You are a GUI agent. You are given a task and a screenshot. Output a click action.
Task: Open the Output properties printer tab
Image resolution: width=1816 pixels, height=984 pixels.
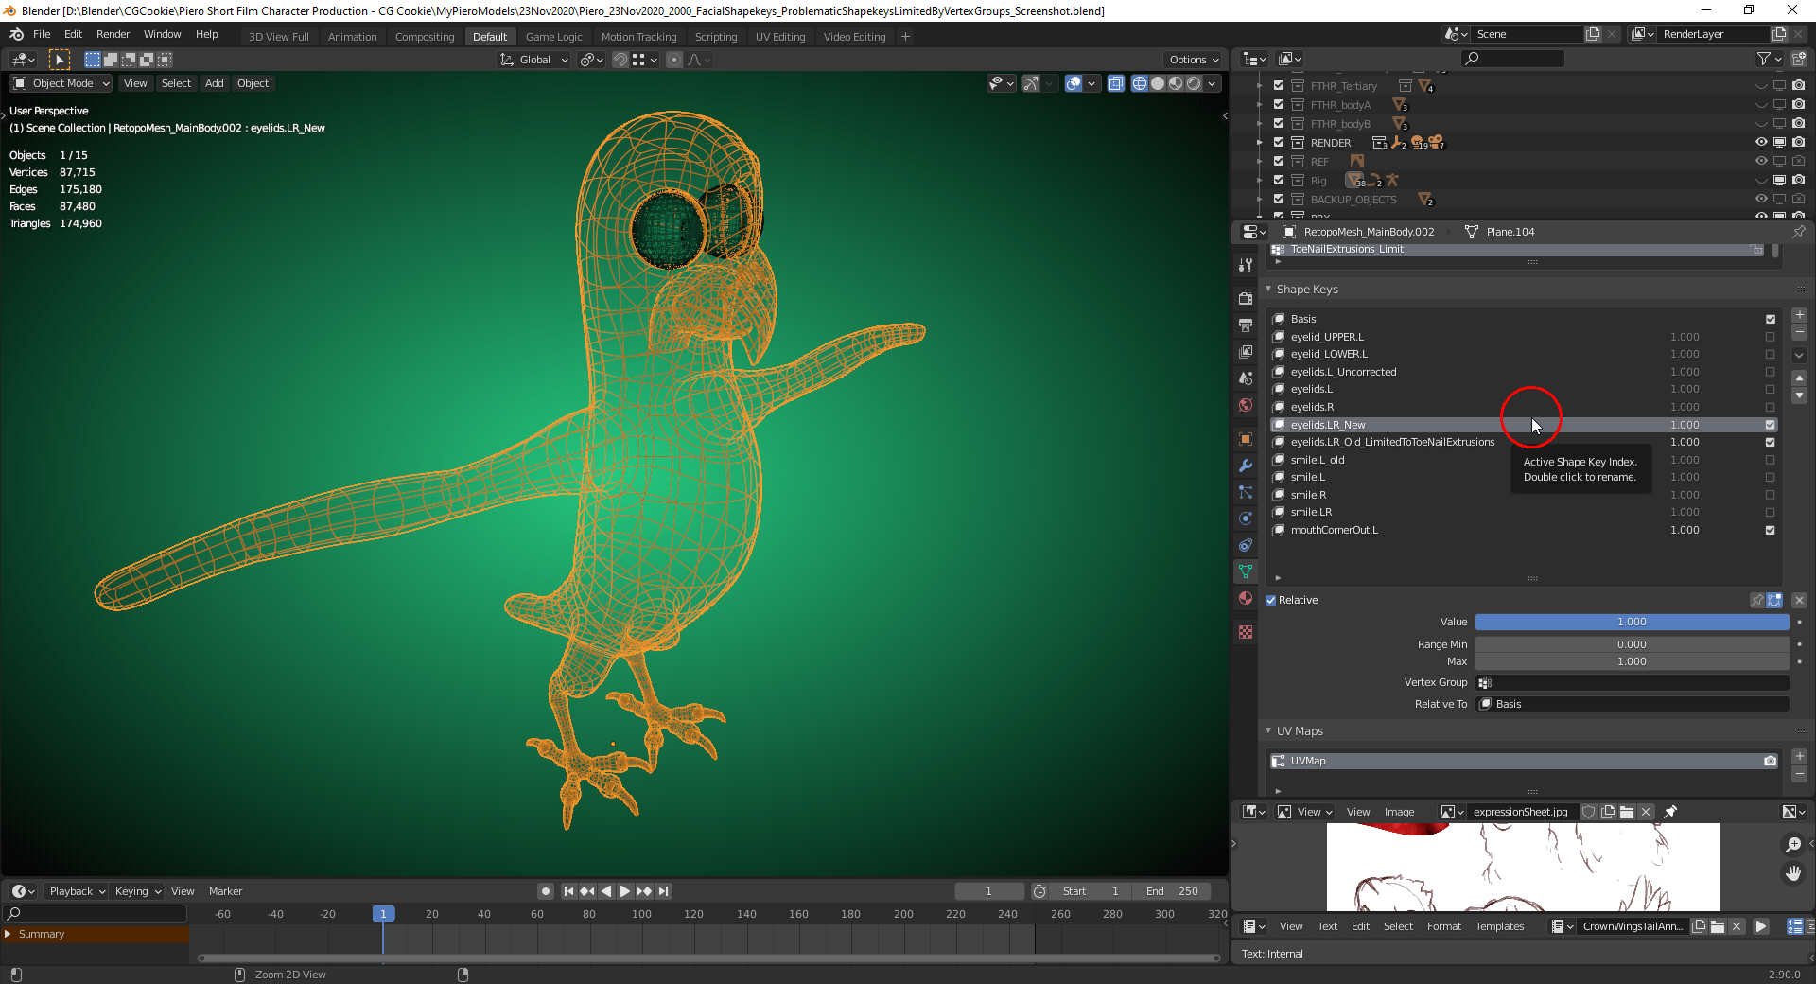coord(1246,325)
